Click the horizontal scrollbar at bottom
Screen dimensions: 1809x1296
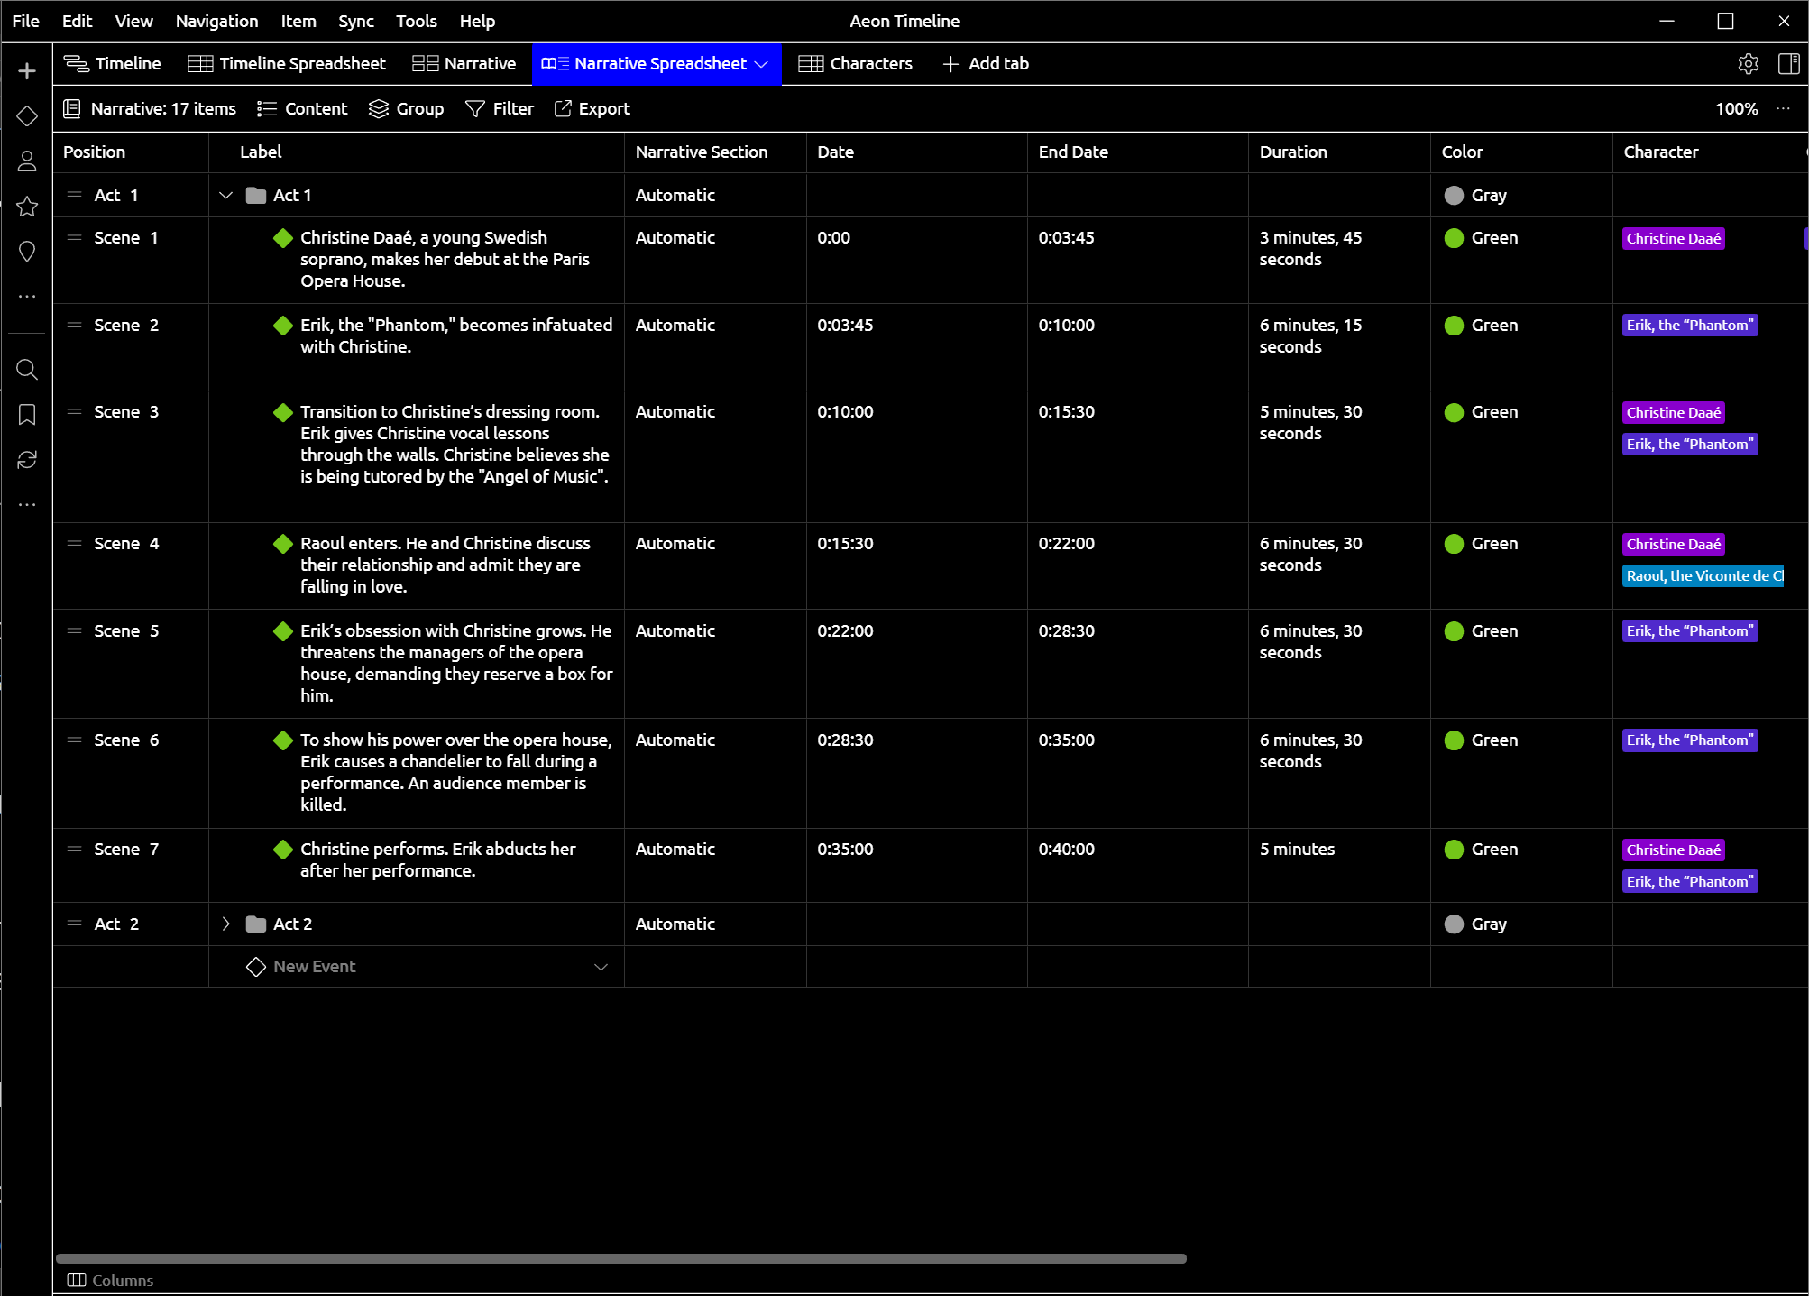(x=620, y=1258)
